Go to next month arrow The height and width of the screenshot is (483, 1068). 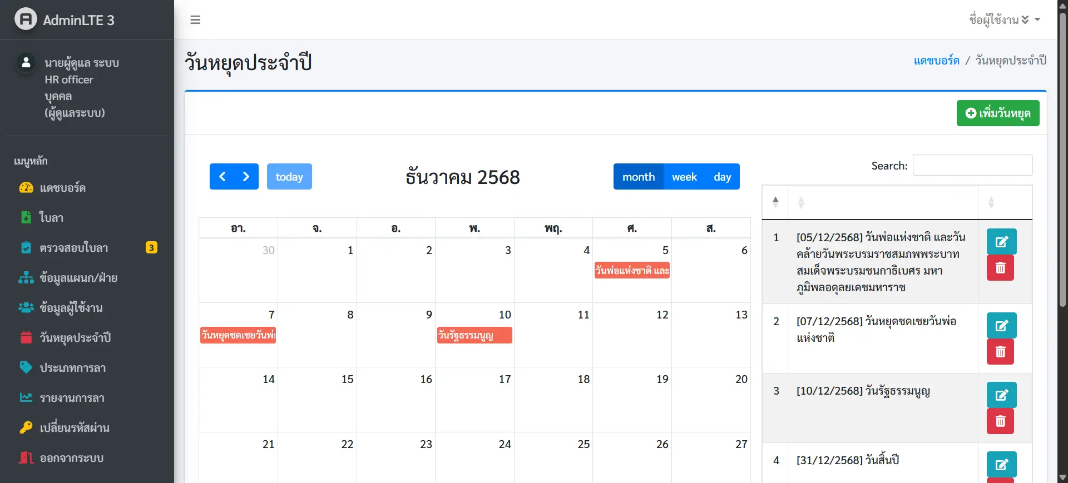(x=246, y=177)
